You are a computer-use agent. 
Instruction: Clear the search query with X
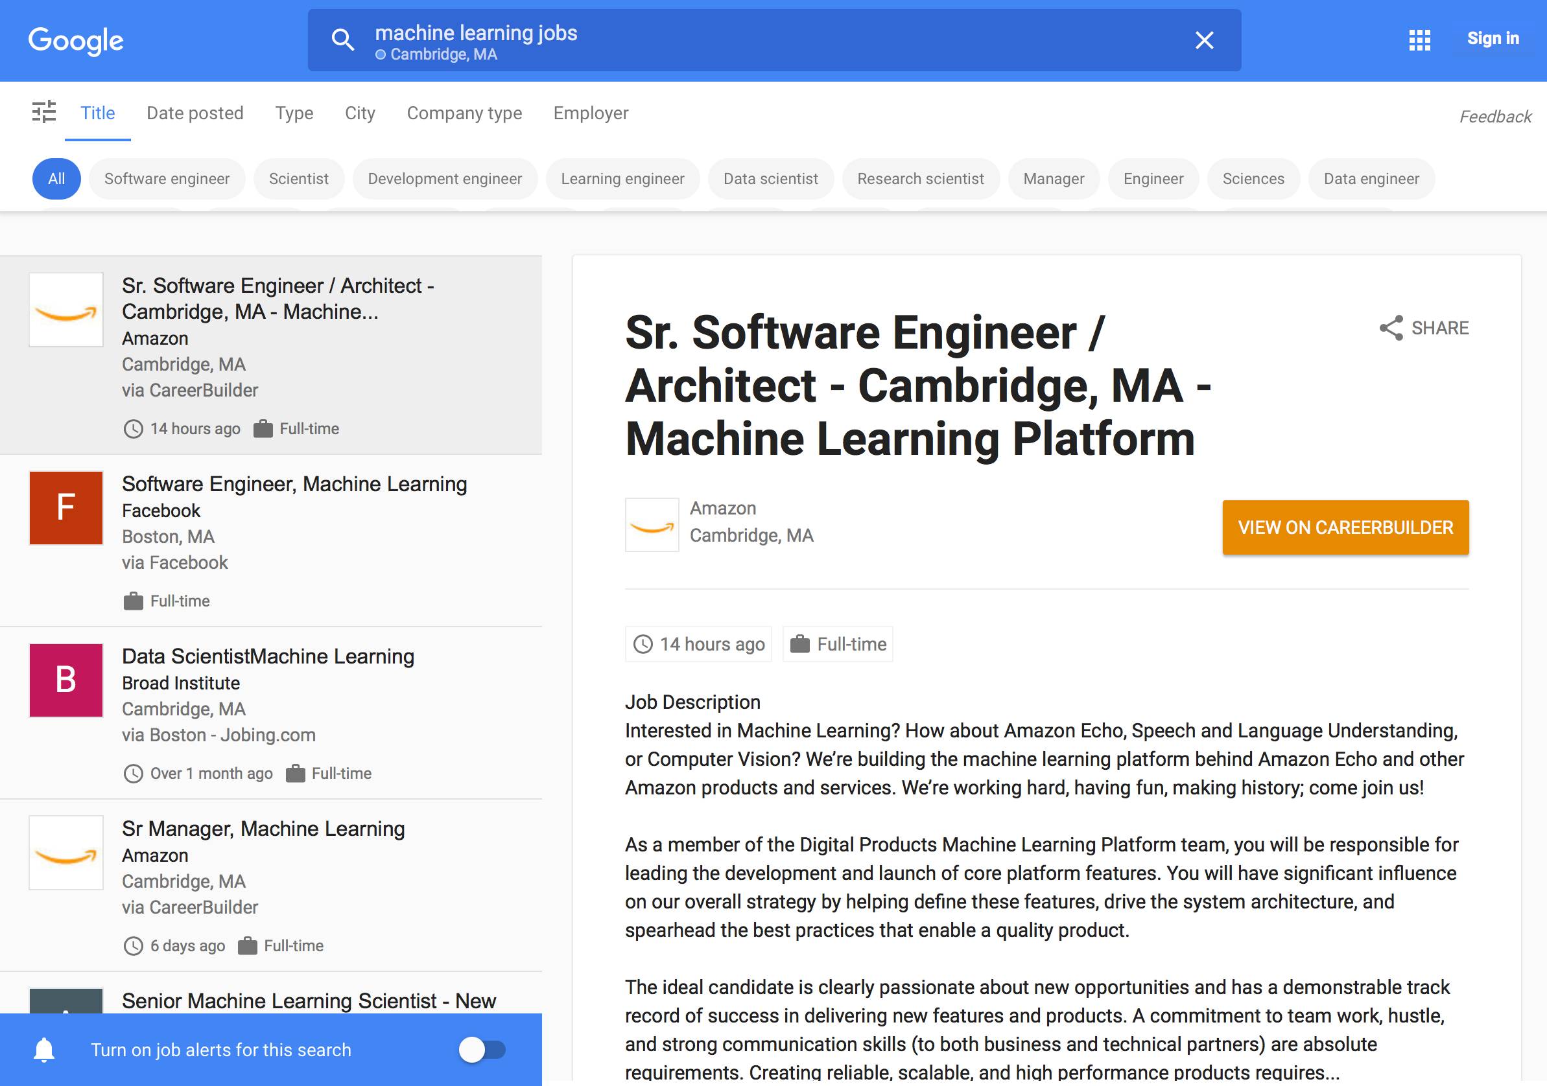[1204, 40]
